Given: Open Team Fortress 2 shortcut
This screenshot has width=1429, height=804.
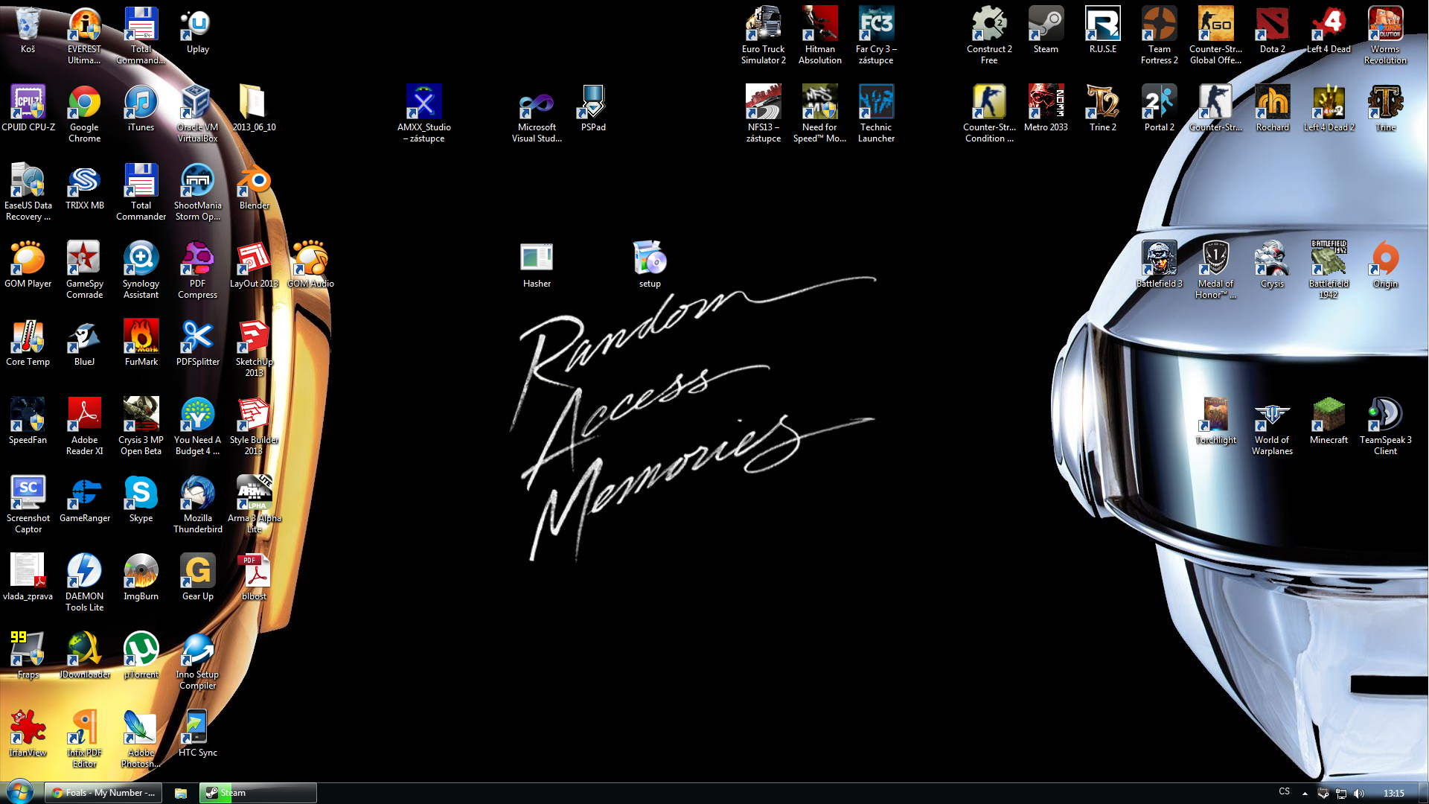Looking at the screenshot, I should point(1159,36).
